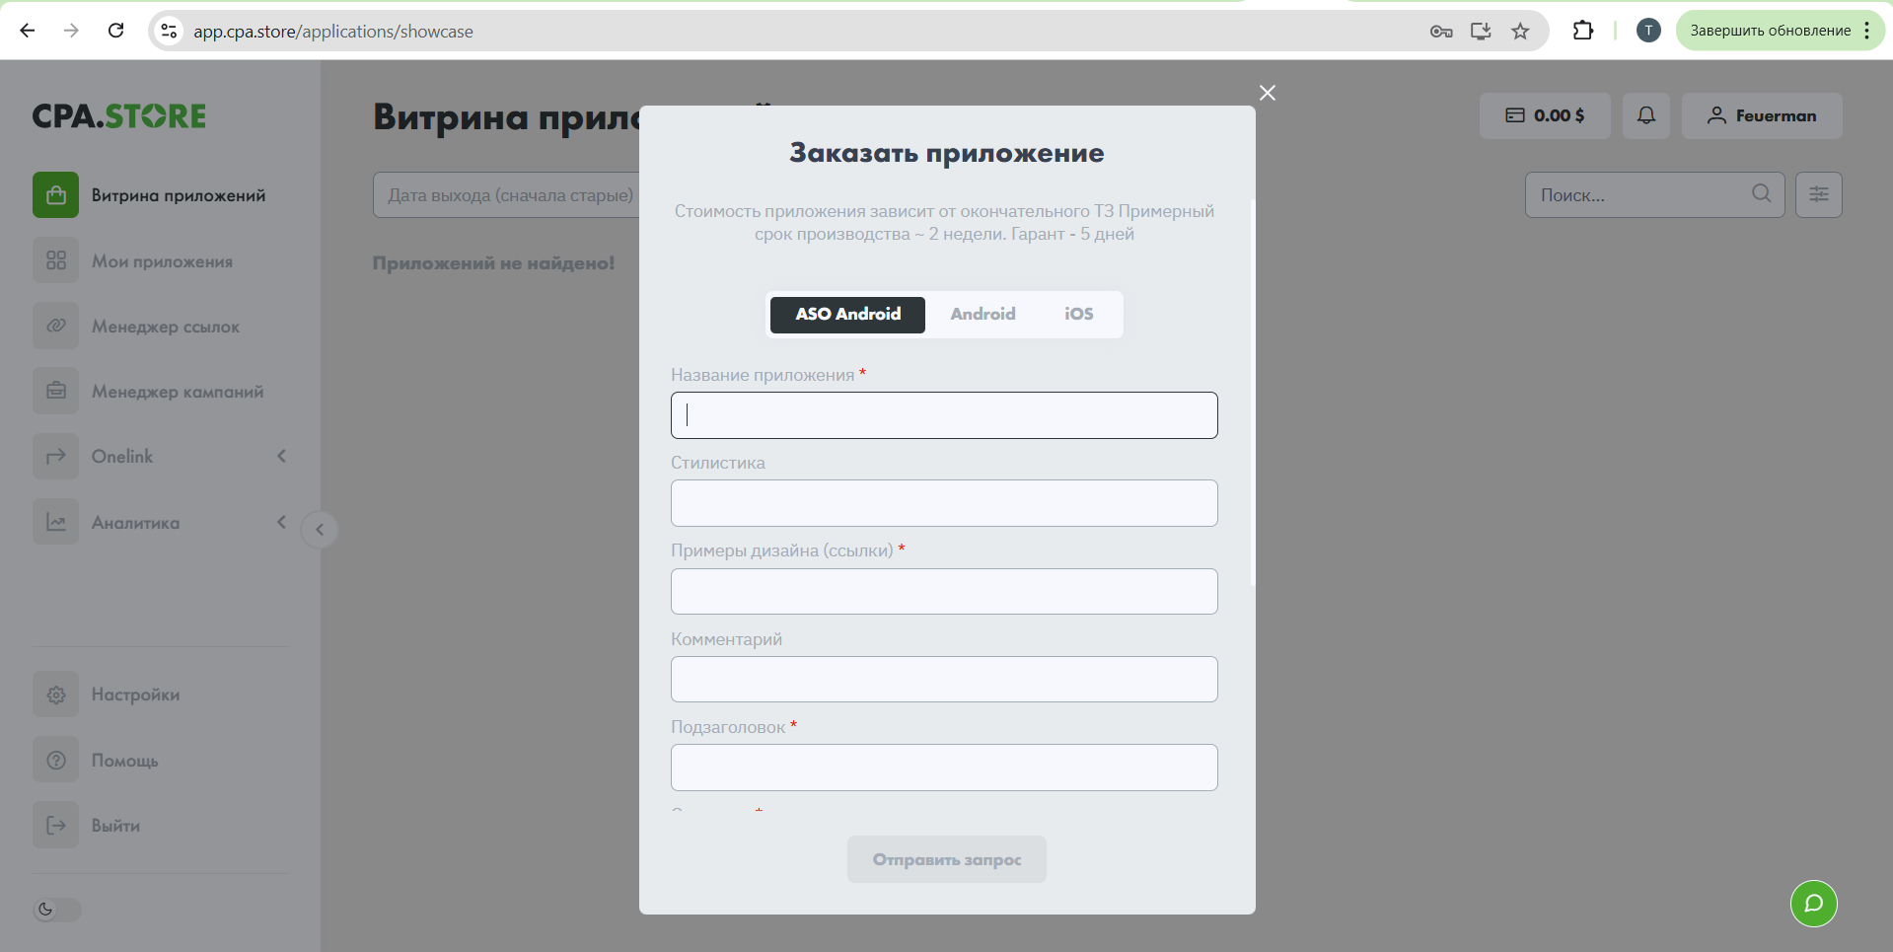Viewport: 1893px width, 952px height.
Task: Click the Помощь question mark icon
Action: [x=56, y=760]
